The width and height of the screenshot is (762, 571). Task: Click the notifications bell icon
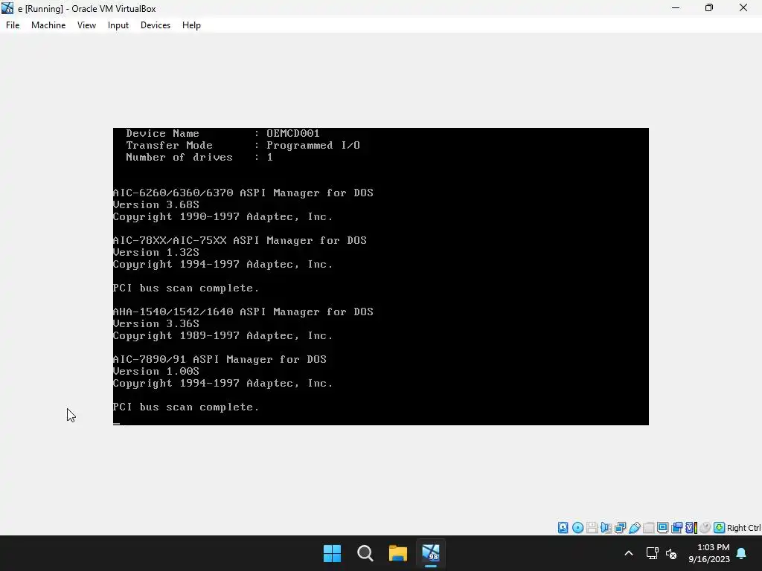pos(742,553)
